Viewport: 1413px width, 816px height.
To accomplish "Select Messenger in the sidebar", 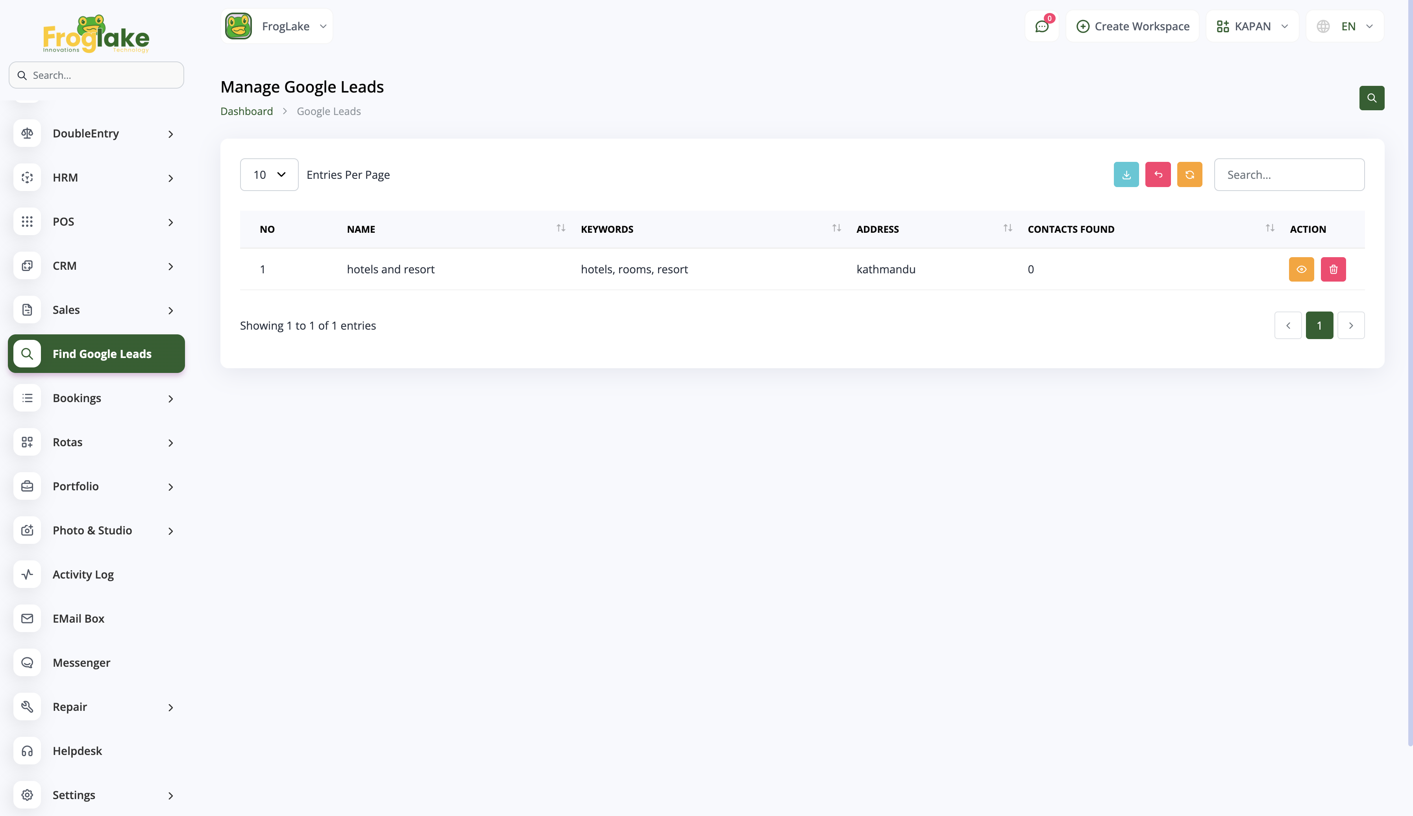I will pyautogui.click(x=81, y=662).
